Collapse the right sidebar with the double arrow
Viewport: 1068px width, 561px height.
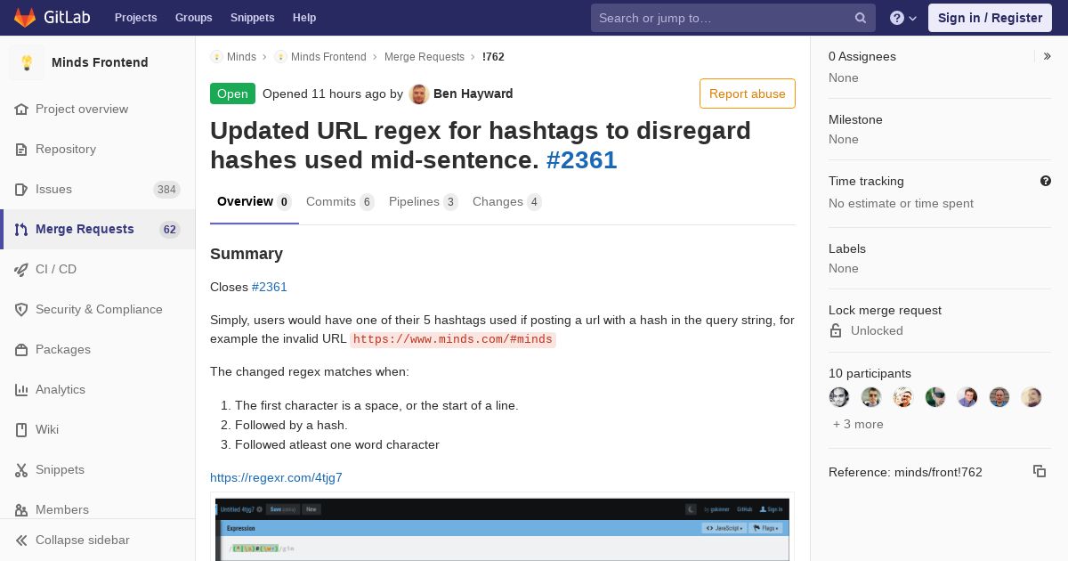[x=1047, y=56]
